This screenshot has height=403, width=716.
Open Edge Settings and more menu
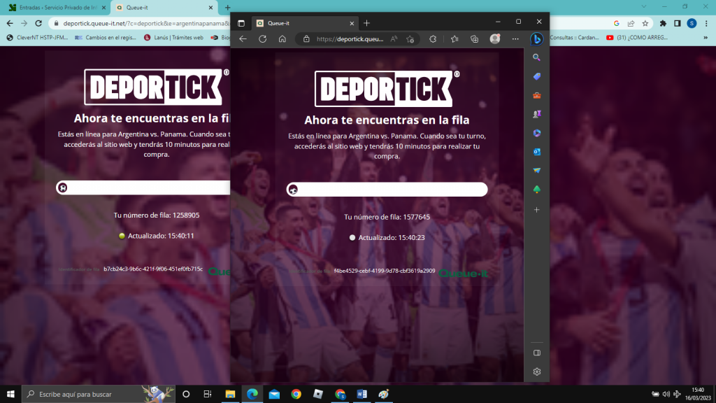pos(515,39)
